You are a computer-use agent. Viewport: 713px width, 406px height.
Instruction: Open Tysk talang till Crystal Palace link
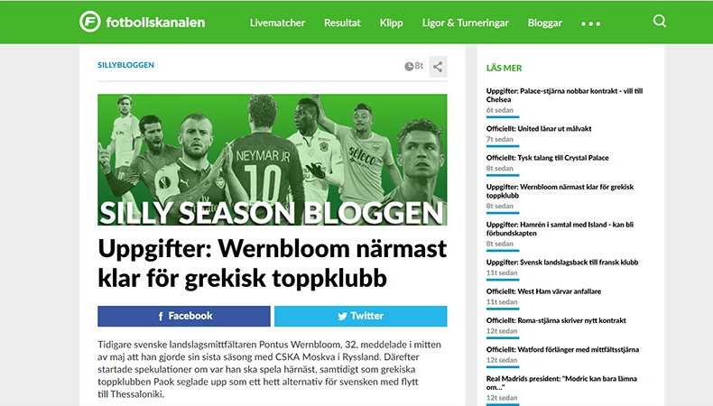(x=548, y=158)
